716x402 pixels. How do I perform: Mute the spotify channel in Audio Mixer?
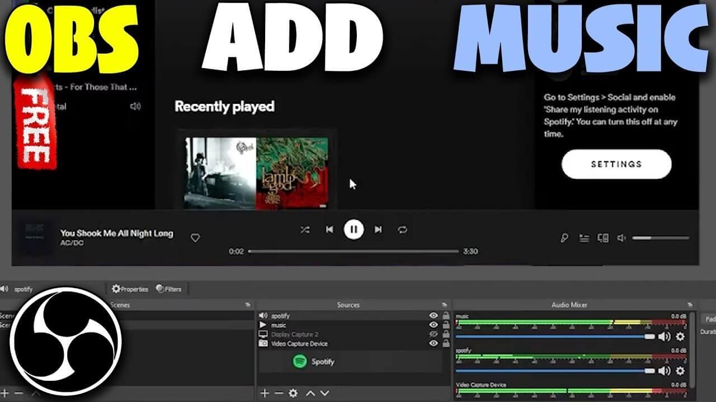[x=664, y=371]
